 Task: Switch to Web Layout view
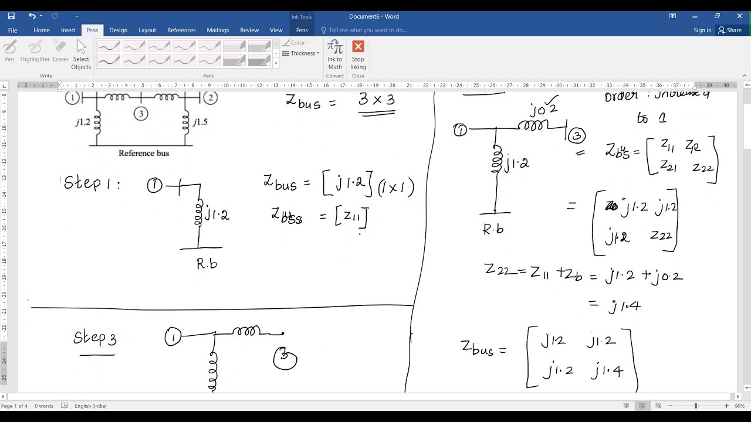coord(658,406)
